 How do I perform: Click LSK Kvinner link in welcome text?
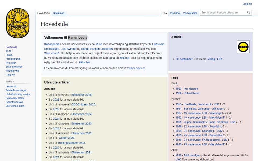click(69, 49)
